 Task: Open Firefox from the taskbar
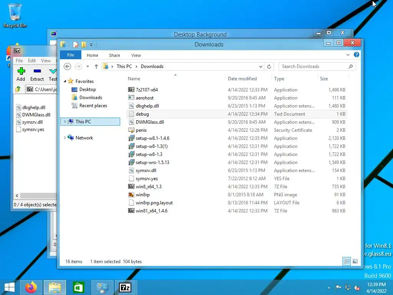click(x=31, y=287)
